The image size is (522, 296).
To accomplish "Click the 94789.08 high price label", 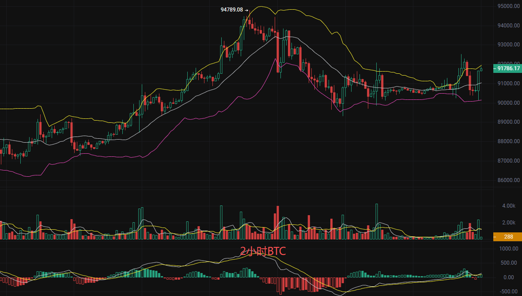I will pos(232,9).
